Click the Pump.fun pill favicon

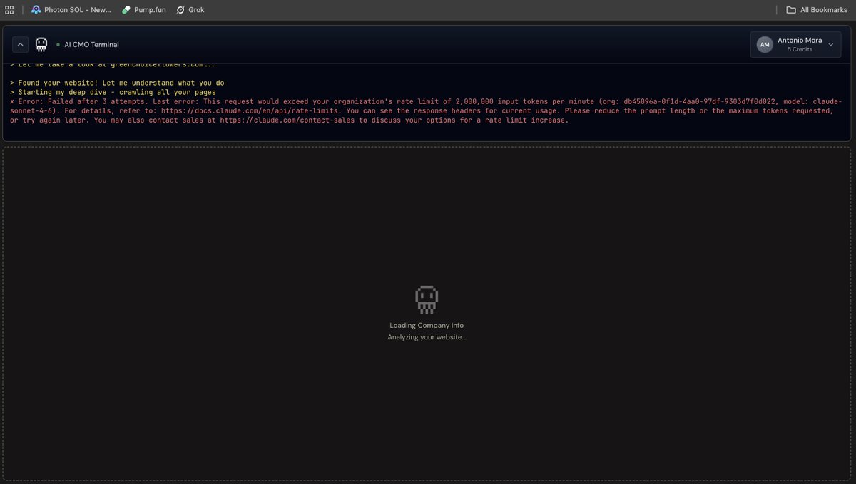[x=126, y=10]
